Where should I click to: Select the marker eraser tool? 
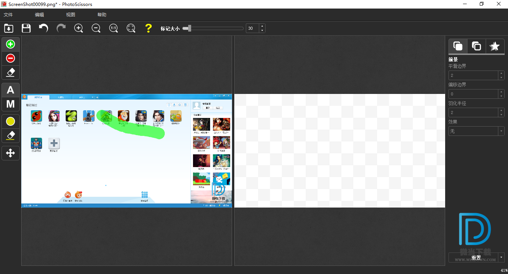pyautogui.click(x=10, y=72)
